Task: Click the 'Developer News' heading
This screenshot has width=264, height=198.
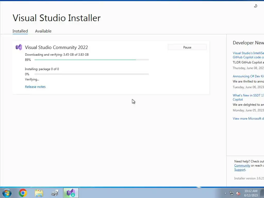Action: [x=248, y=43]
